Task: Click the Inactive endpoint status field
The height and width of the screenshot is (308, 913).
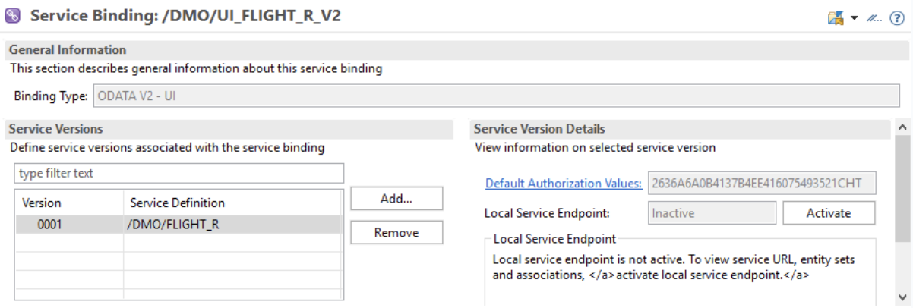Action: coord(712,213)
